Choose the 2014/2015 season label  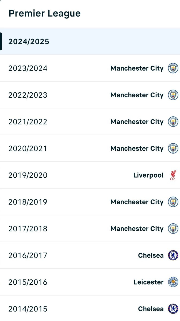(28, 309)
